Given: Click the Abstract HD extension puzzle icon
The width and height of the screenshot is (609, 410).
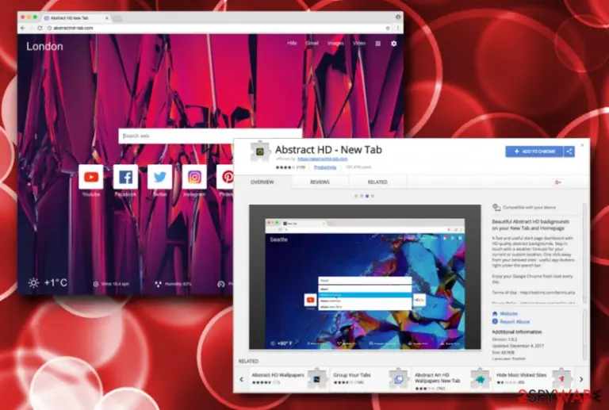Looking at the screenshot, I should (260, 151).
